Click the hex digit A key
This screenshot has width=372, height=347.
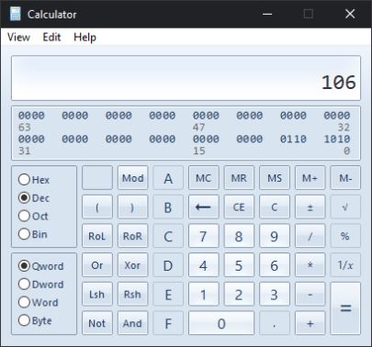[168, 178]
